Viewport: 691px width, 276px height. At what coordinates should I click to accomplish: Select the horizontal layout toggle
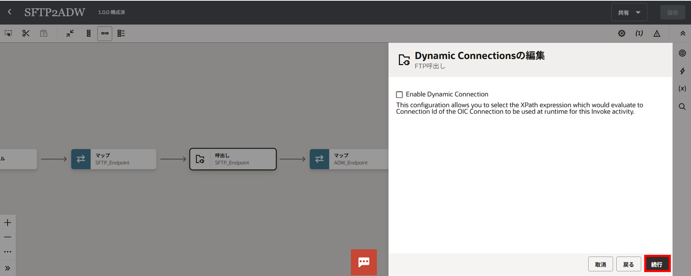click(105, 33)
